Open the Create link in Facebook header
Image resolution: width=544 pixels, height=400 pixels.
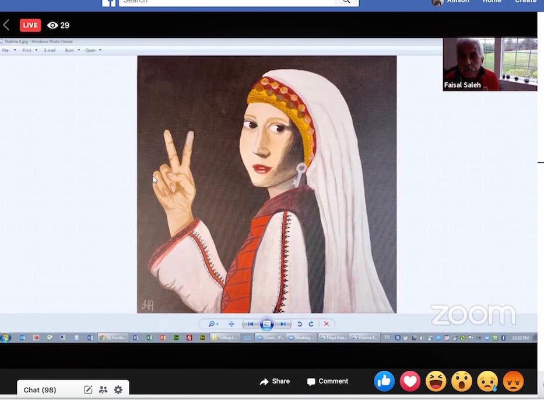525,2
